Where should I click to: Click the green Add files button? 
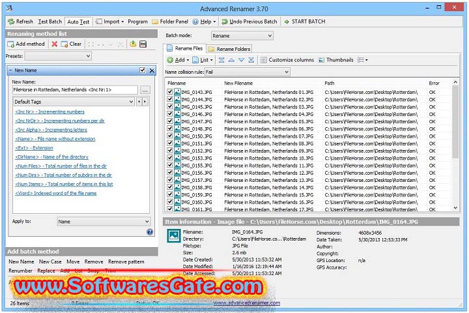point(178,60)
